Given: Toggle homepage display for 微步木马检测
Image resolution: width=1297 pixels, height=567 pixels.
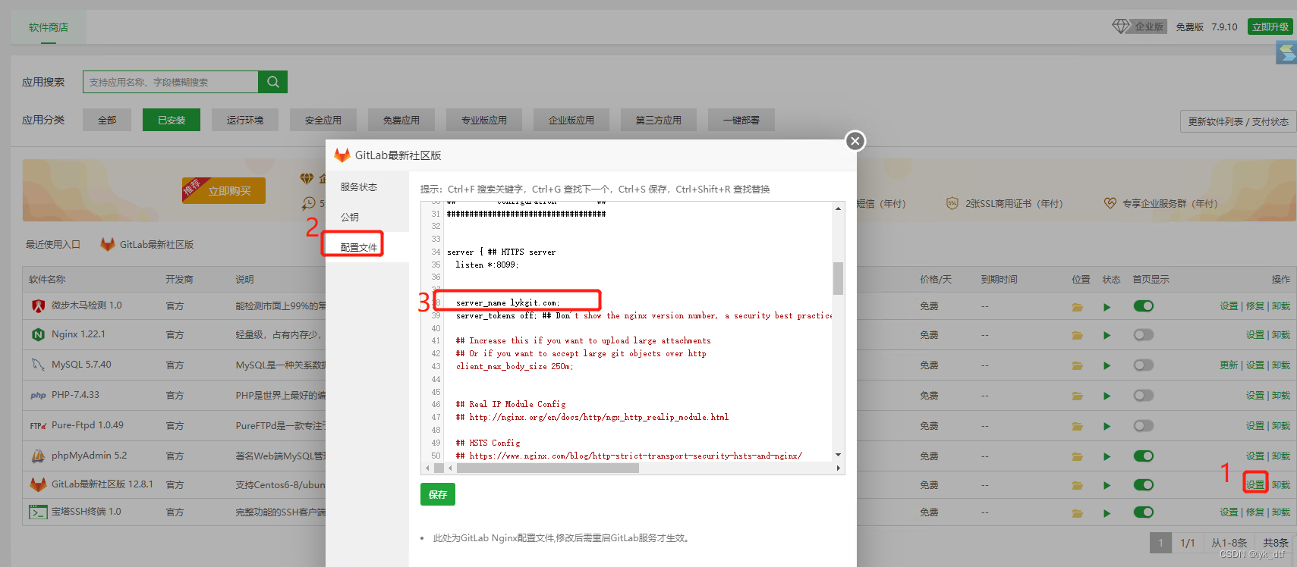Looking at the screenshot, I should (1144, 306).
